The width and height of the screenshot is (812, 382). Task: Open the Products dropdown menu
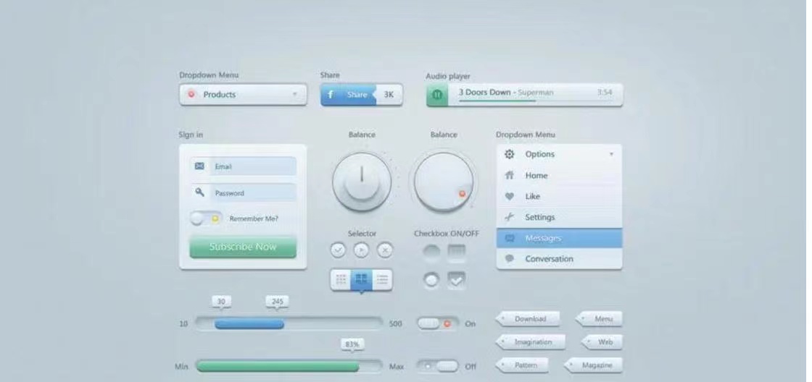pos(243,95)
